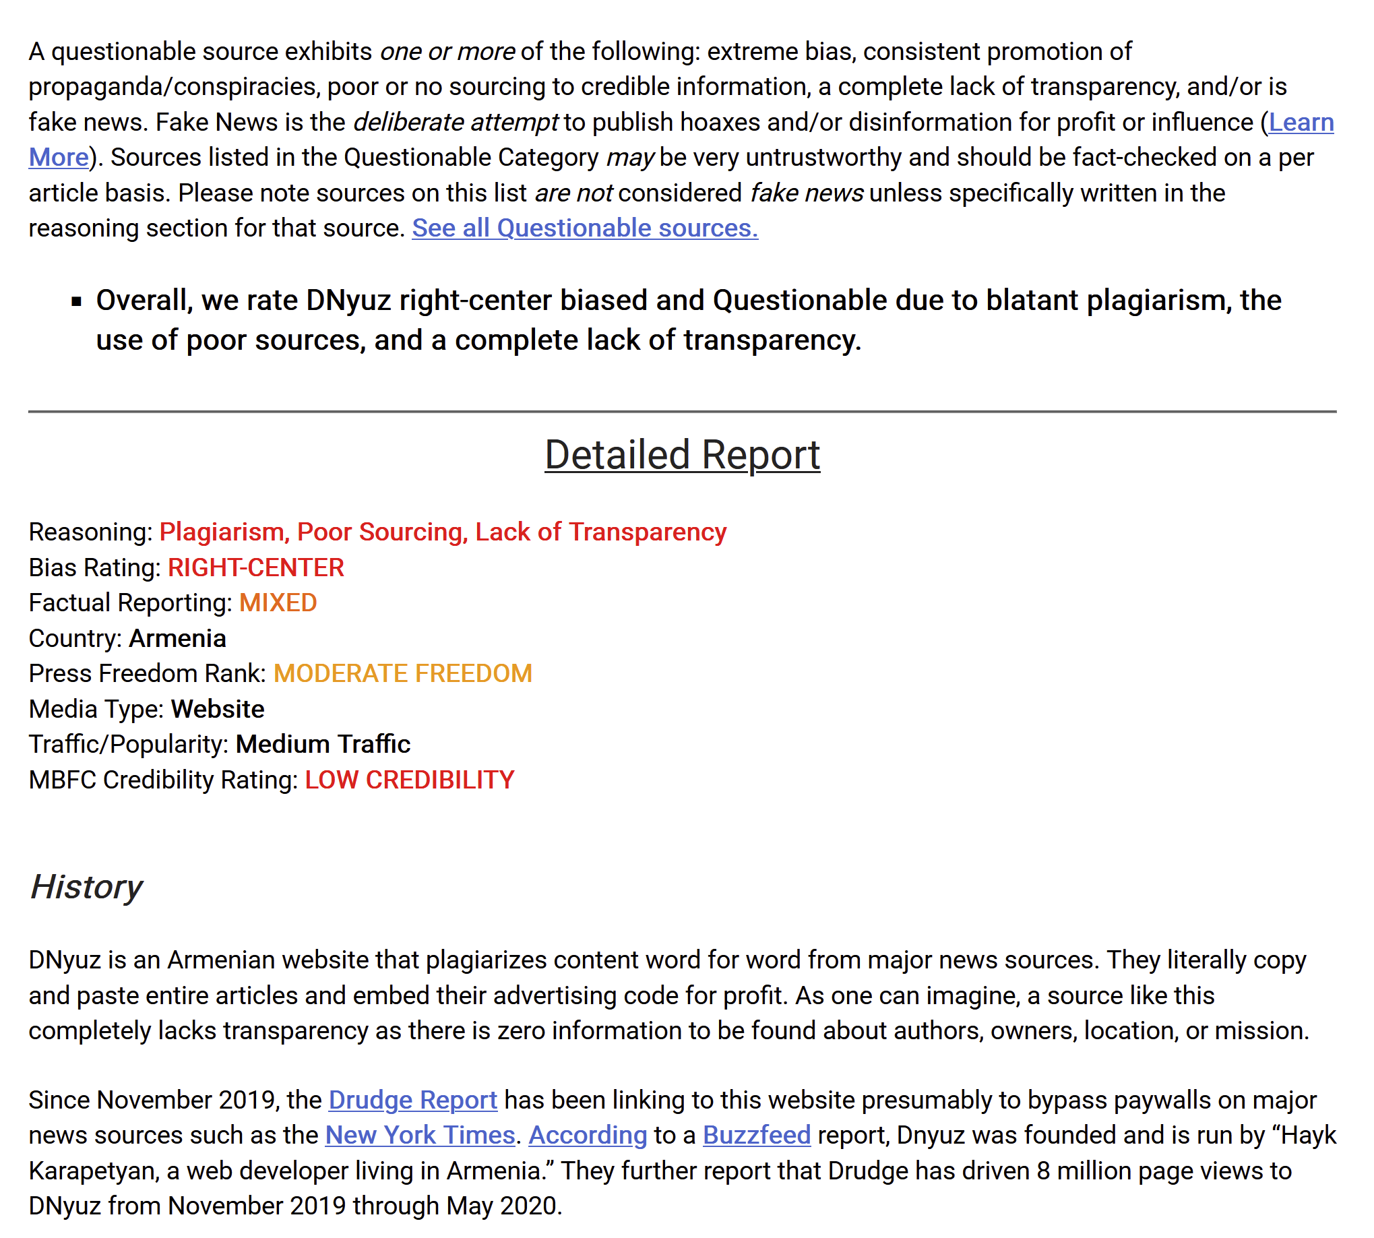1374x1238 pixels.
Task: Click the country value 'Armenia'
Action: pyautogui.click(x=177, y=638)
